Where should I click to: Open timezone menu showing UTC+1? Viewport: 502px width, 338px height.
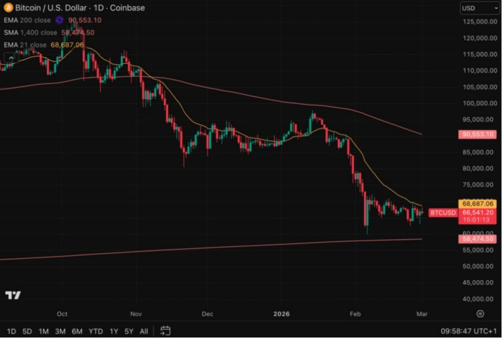pyautogui.click(x=469, y=331)
